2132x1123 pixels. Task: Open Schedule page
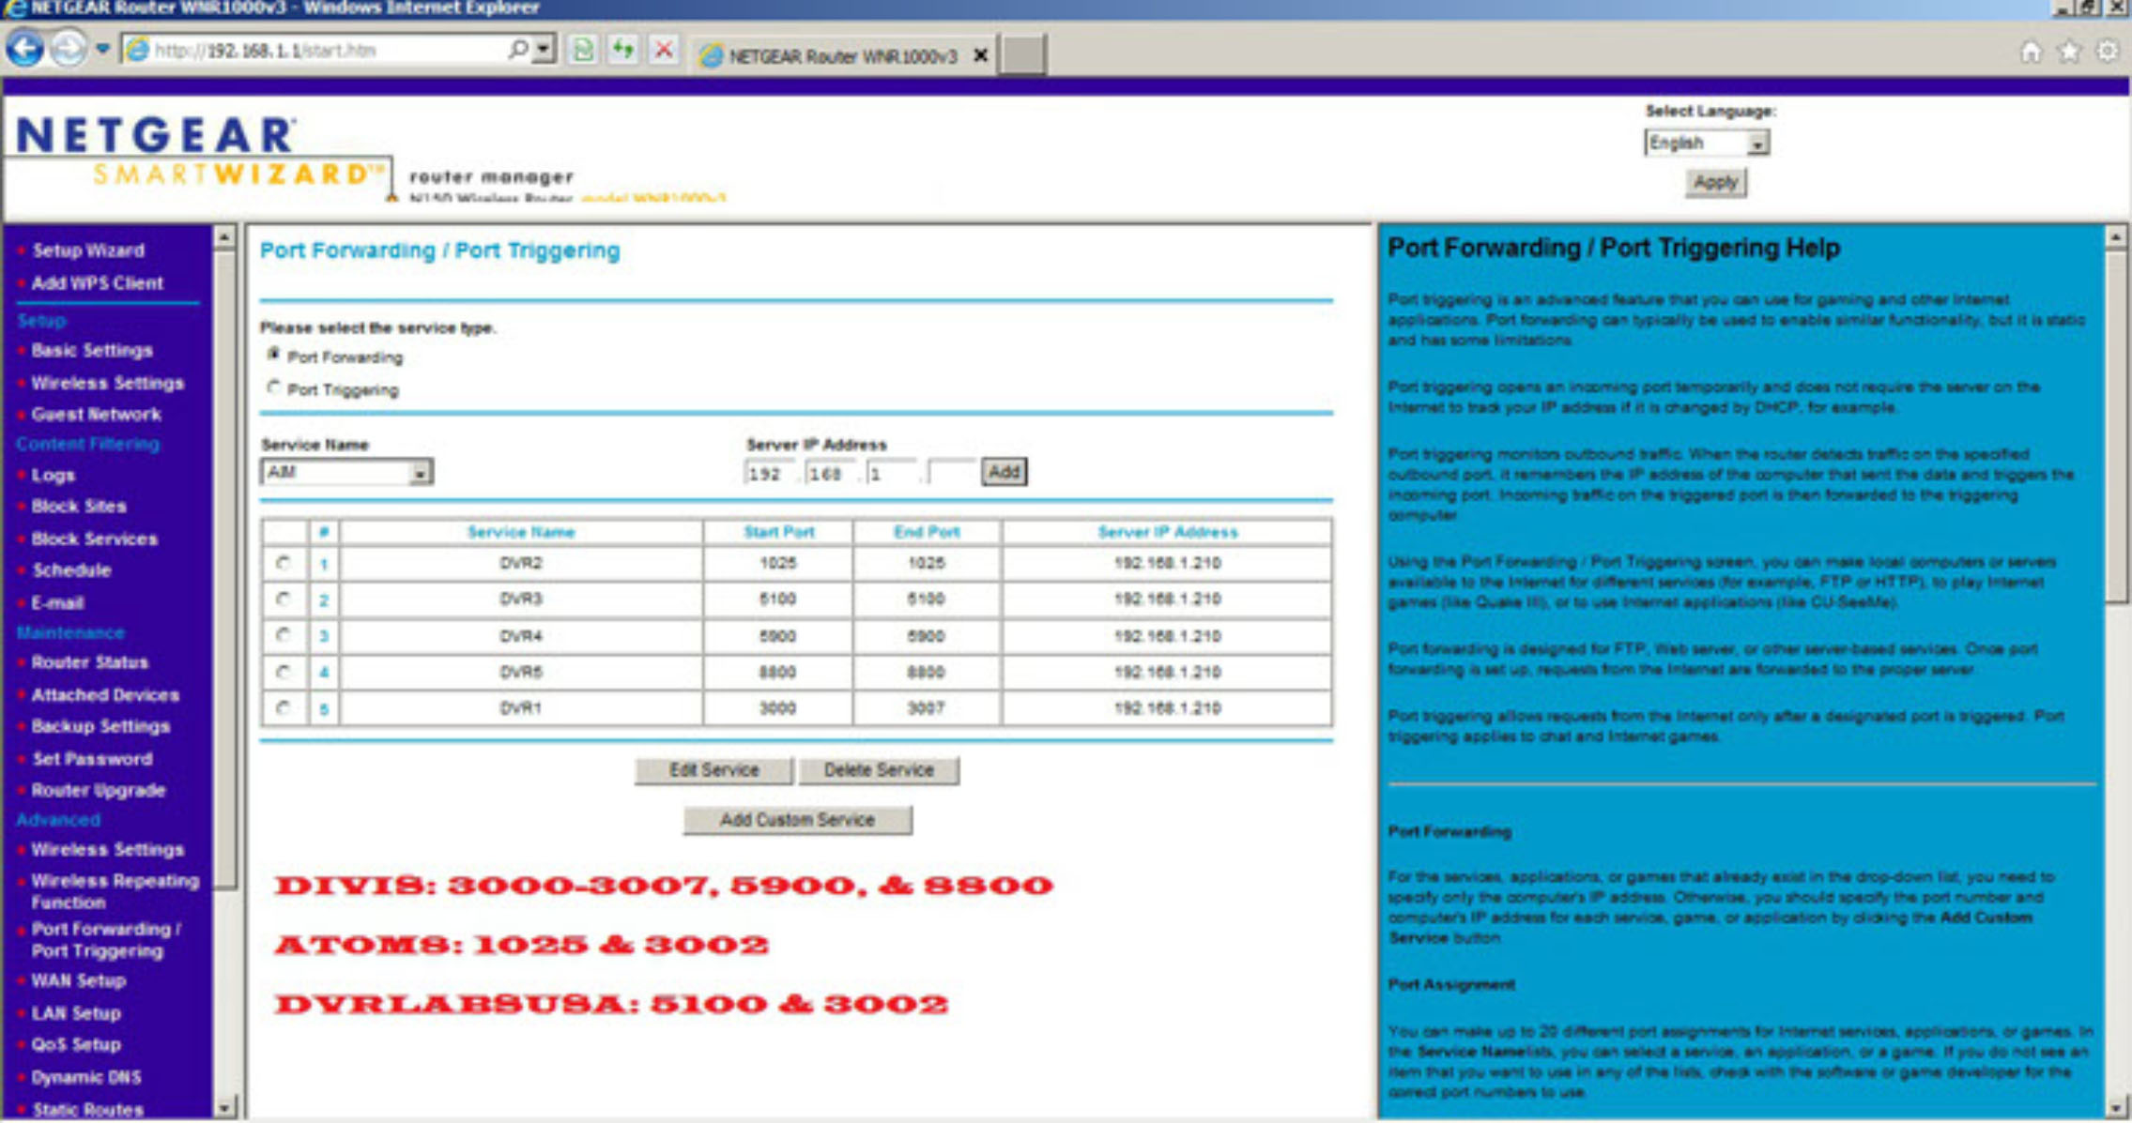71,570
